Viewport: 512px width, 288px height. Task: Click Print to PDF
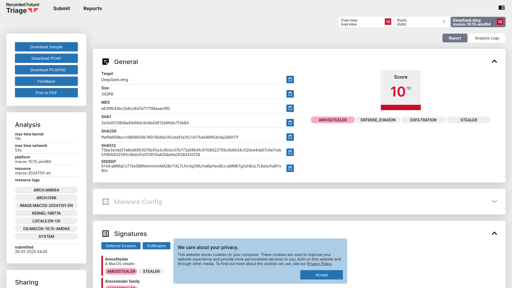click(46, 93)
